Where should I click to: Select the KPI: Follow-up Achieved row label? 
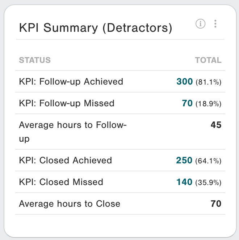coord(71,82)
